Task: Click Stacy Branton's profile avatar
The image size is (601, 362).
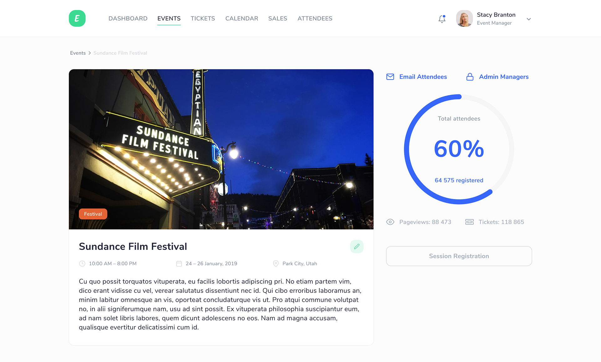Action: tap(464, 18)
